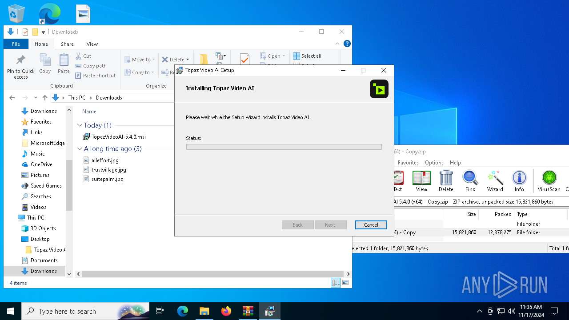Viewport: 569px width, 320px height.
Task: Open Firefox from the taskbar
Action: point(226,311)
